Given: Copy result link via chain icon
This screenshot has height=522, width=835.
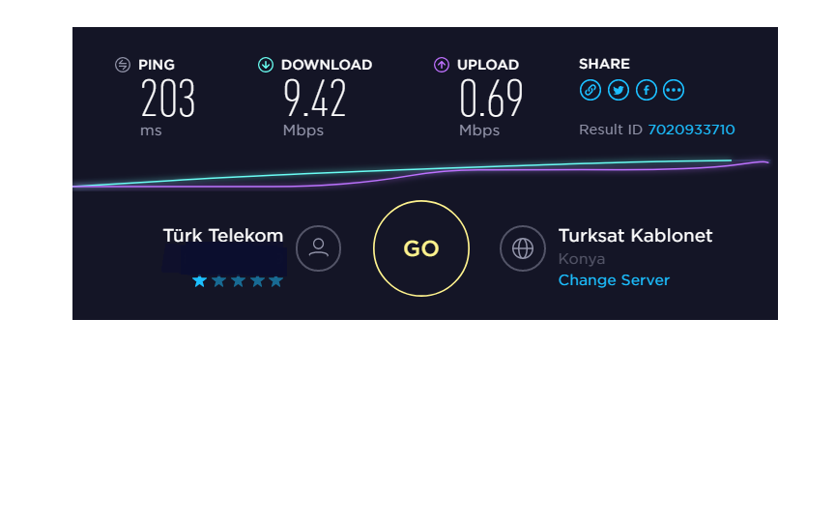Looking at the screenshot, I should pyautogui.click(x=590, y=90).
